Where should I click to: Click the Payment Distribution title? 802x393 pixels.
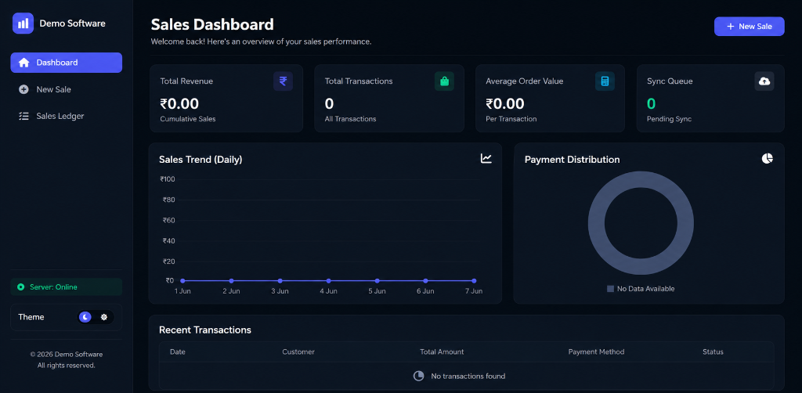pos(573,160)
